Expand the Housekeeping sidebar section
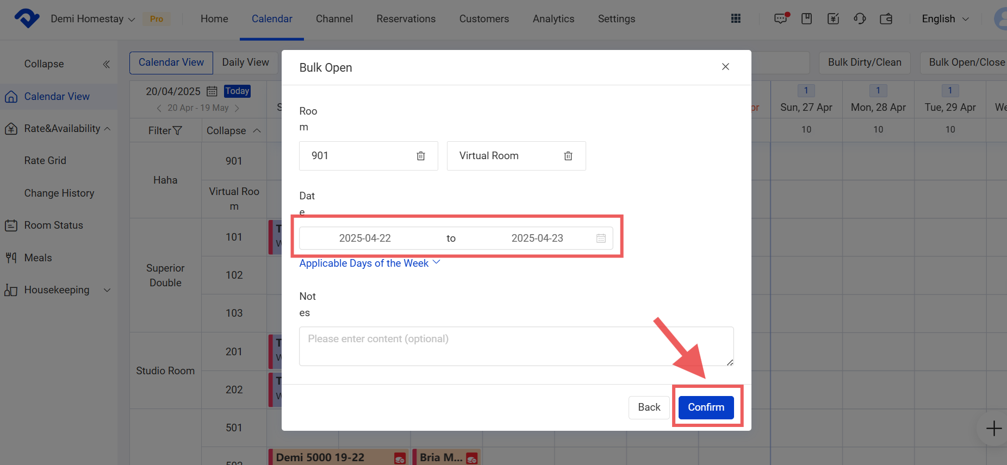1007x465 pixels. pos(57,290)
